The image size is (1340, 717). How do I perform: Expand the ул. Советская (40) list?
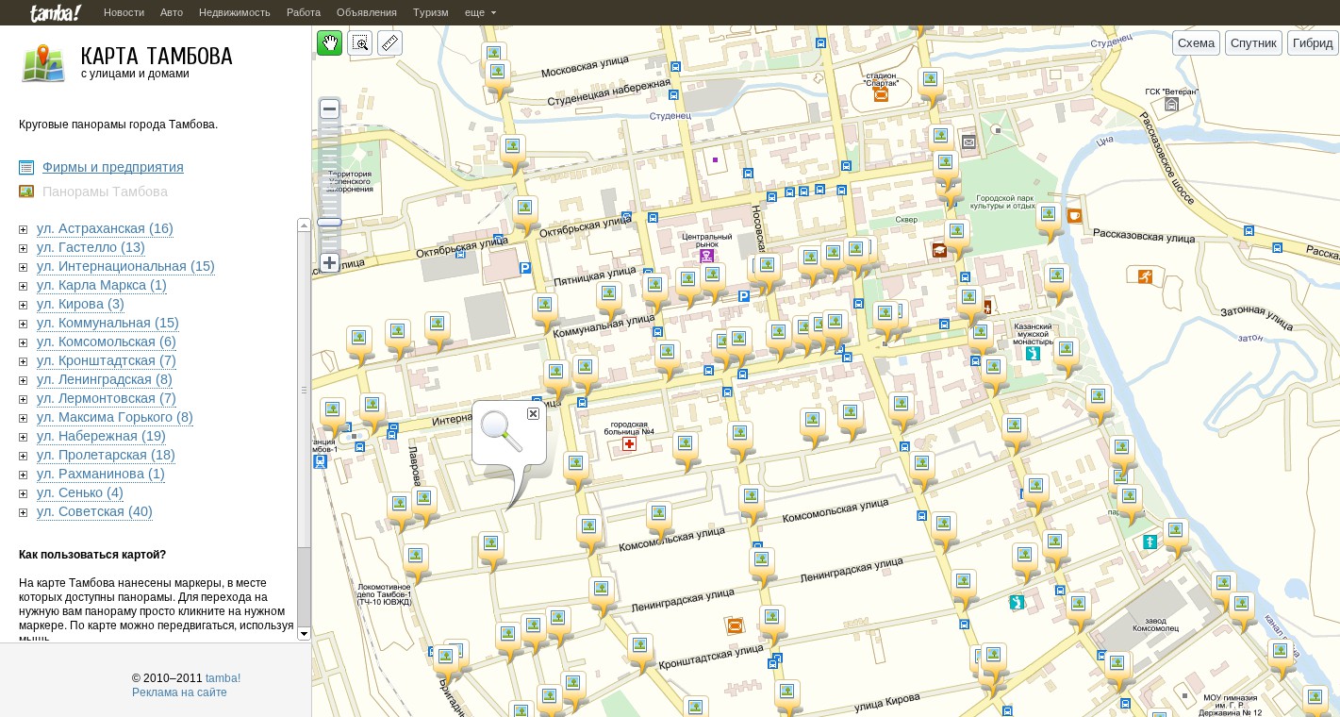[x=24, y=512]
